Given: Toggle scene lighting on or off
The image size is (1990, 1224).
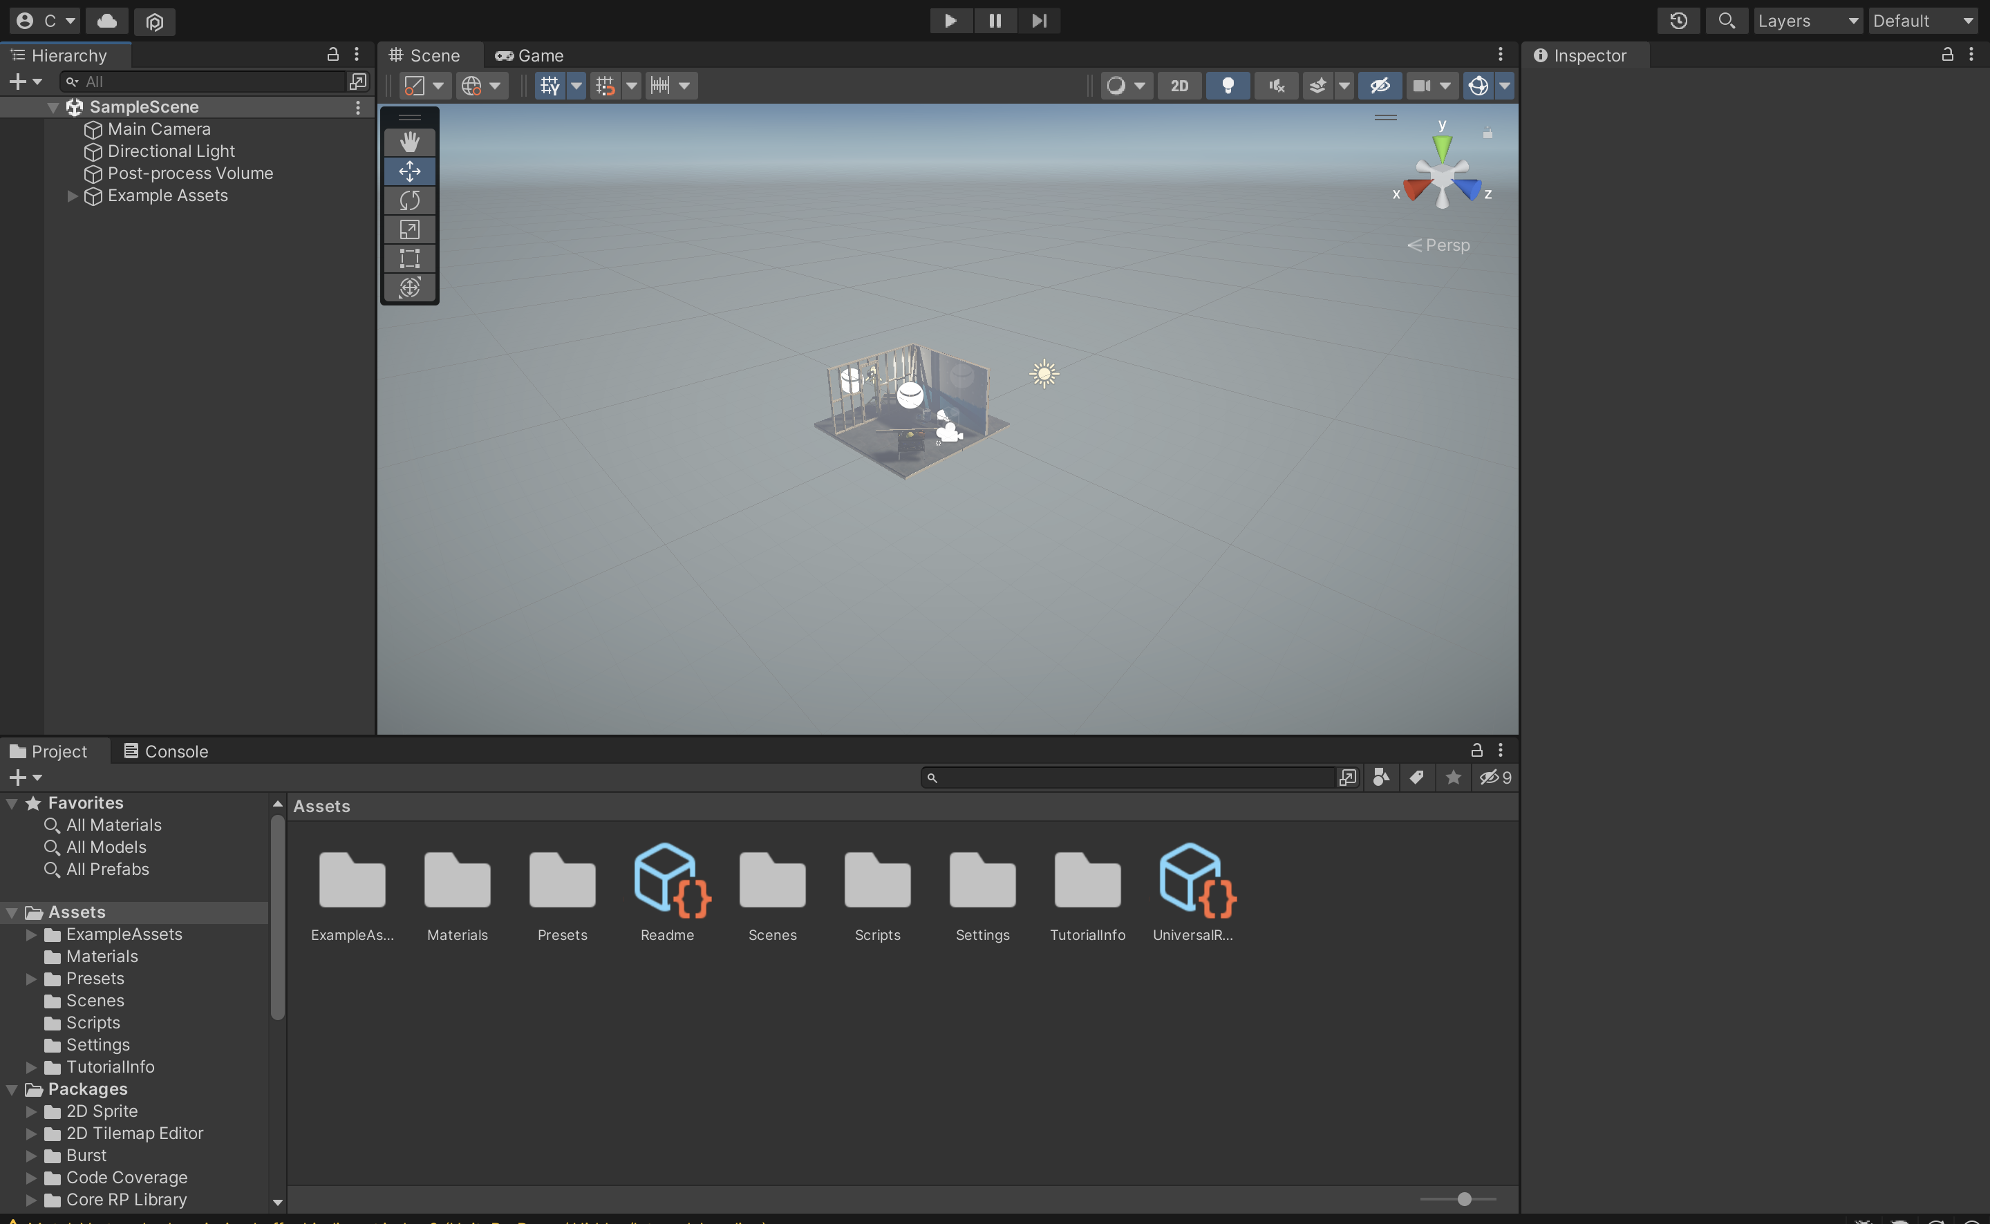Looking at the screenshot, I should pos(1228,86).
